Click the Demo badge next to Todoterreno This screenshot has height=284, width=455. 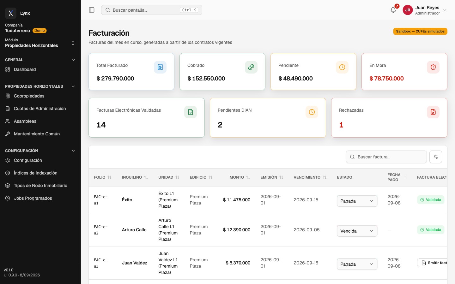click(x=39, y=31)
